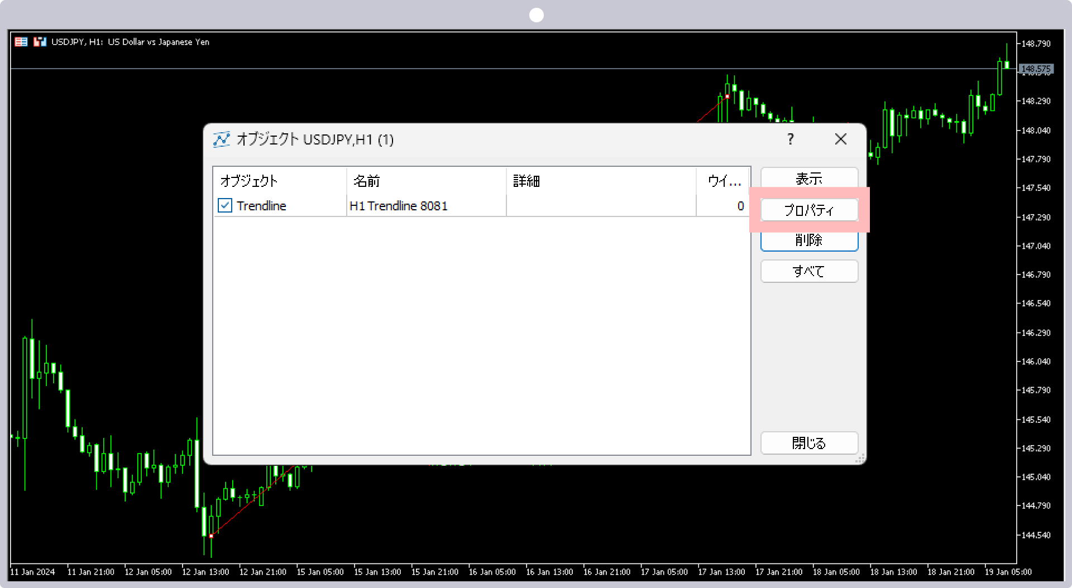
Task: Click the すべて button
Action: pyautogui.click(x=809, y=272)
